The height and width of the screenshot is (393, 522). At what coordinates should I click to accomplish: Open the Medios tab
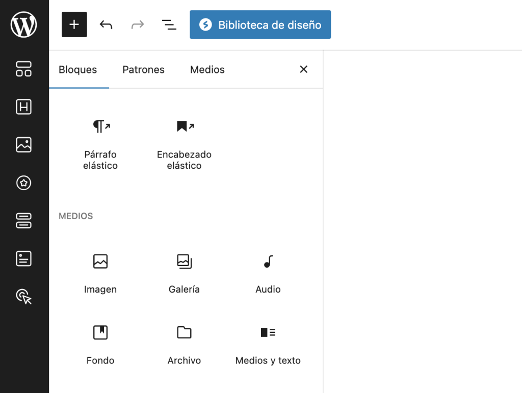pos(207,69)
